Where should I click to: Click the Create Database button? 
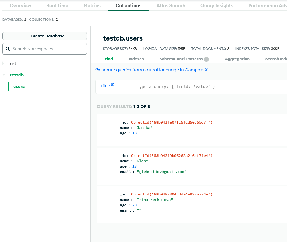[x=45, y=36]
